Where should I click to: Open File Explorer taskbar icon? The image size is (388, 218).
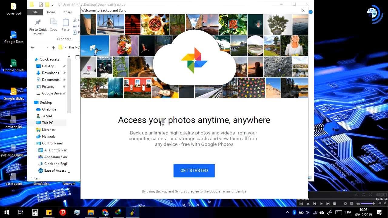click(x=91, y=212)
